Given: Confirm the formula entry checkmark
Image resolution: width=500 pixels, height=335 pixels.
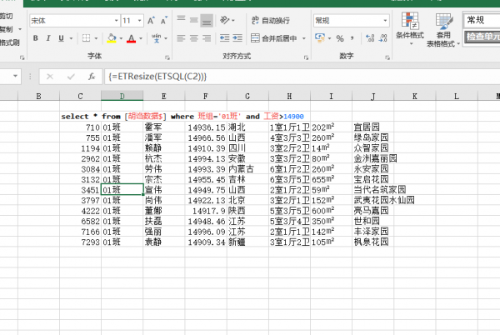Looking at the screenshot, I should (71, 77).
